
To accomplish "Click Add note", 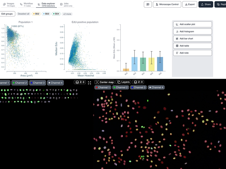I will (x=192, y=53).
